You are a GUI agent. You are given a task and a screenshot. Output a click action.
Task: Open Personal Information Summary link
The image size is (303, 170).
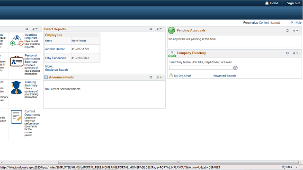(32, 59)
